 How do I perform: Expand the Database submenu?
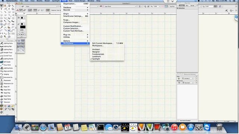pyautogui.click(x=75, y=7)
